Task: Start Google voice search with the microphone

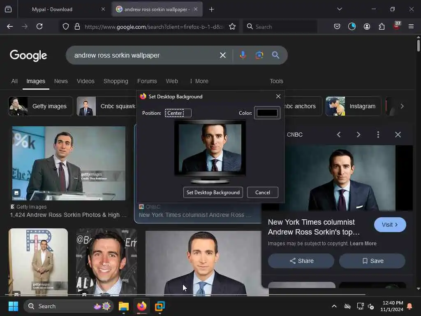Action: click(243, 55)
